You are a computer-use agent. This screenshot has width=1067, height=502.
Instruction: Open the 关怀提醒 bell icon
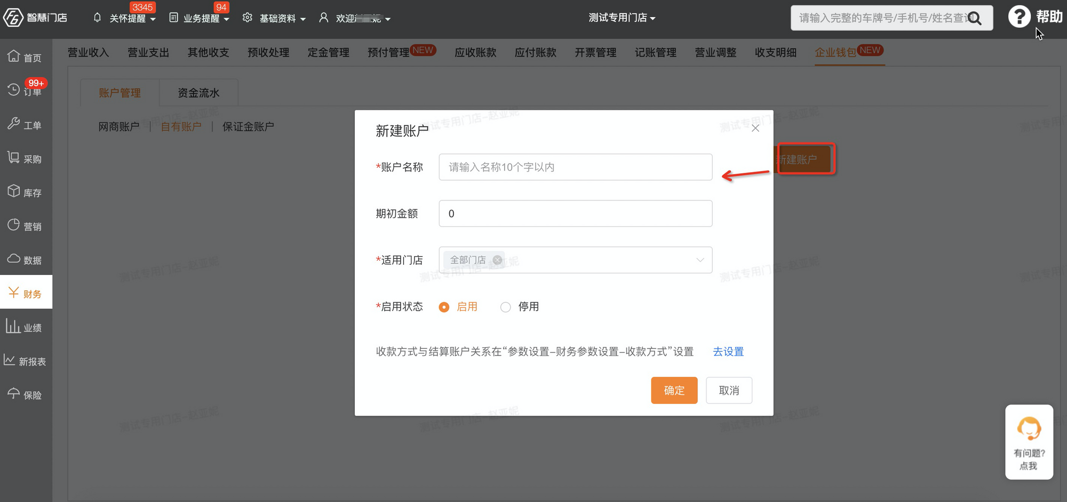coord(97,18)
